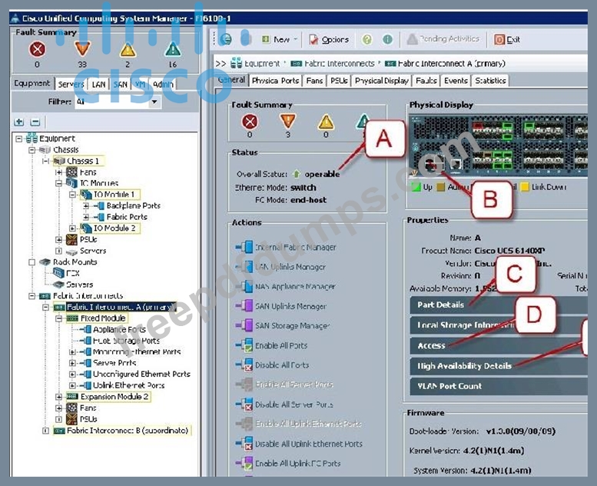Collapse the Fabric Interconnects node
This screenshot has width=597, height=486.
coord(32,296)
